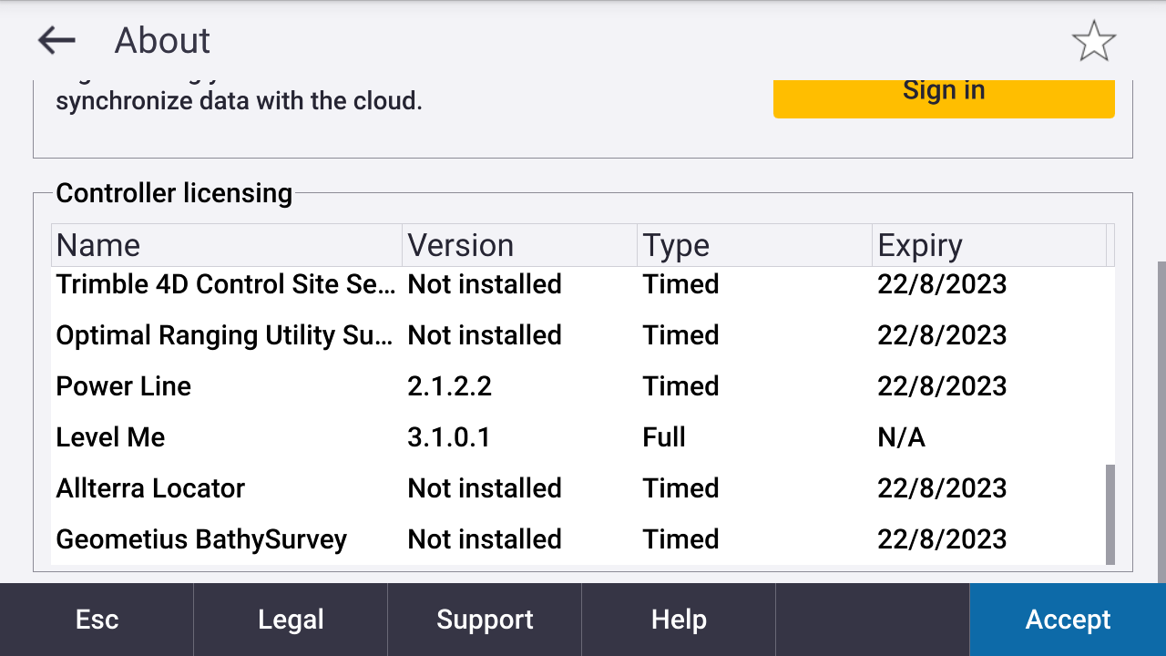Click Trimble 4D Control expiry date
1166x656 pixels.
tap(942, 284)
